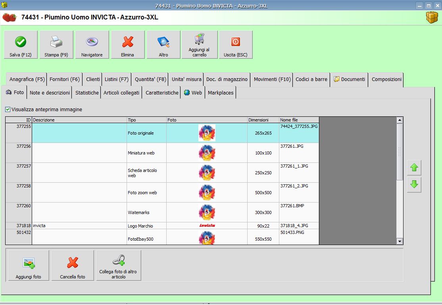The image size is (442, 305).
Task: Select the Foto sub-tab
Action: 15,93
